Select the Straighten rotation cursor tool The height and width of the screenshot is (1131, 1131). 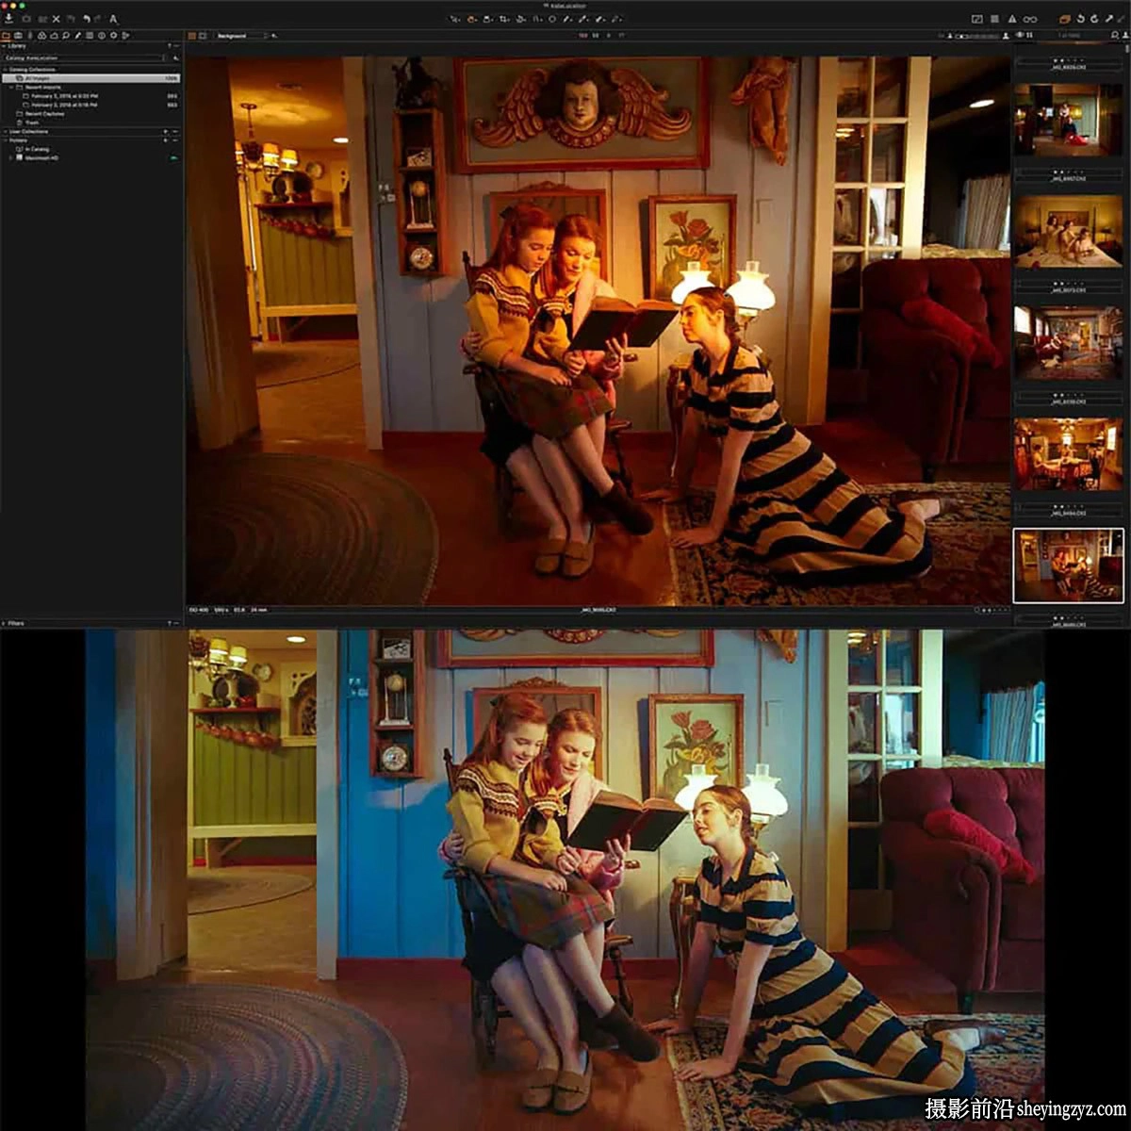[x=521, y=19]
